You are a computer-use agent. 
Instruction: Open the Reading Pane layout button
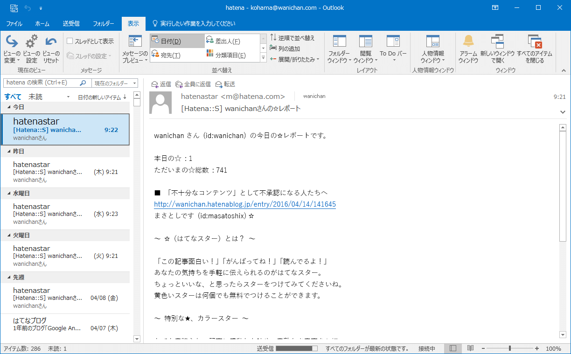coord(366,49)
